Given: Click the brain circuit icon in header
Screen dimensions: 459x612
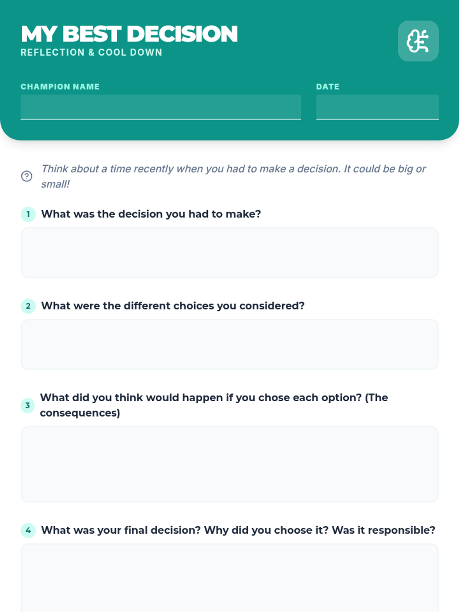Looking at the screenshot, I should click(x=418, y=41).
